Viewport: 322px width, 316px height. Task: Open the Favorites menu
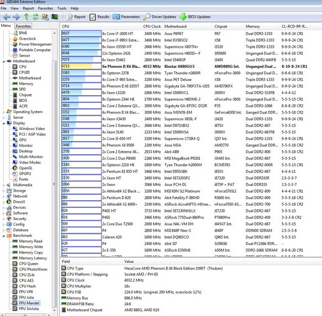click(46, 8)
